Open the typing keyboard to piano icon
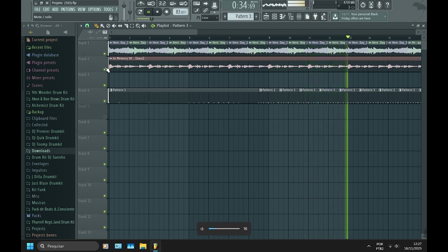The image size is (448, 252). coord(197,4)
